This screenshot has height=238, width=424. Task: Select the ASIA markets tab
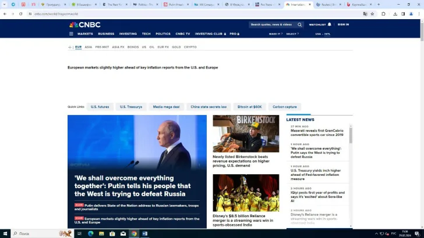pos(88,47)
